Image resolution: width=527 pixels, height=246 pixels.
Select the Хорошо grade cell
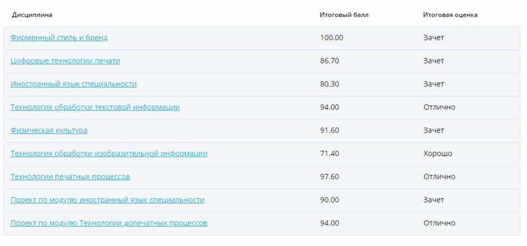[437, 154]
